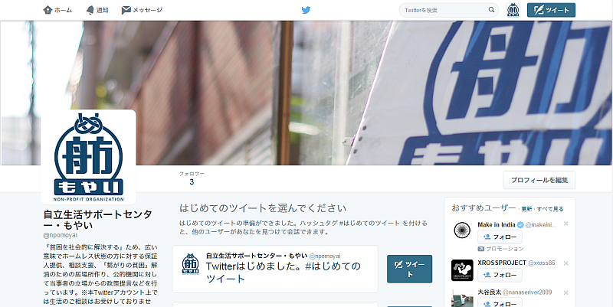This screenshot has width=613, height=307.
Task: Open the Followers (フォロワー) count 3
Action: [x=192, y=178]
